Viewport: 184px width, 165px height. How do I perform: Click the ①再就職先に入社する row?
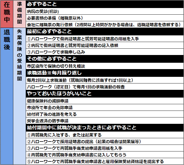pos(105,135)
